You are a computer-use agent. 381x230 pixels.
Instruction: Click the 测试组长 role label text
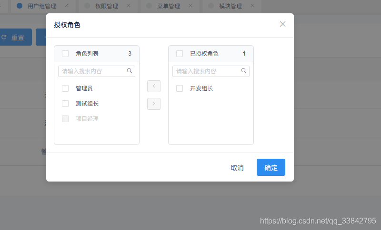pos(87,104)
